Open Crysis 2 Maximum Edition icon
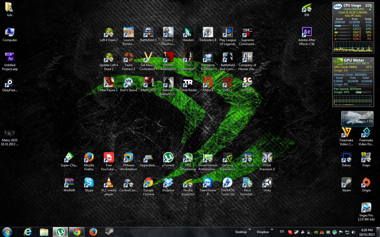Viewport: 380px width, 237px height. (168, 36)
